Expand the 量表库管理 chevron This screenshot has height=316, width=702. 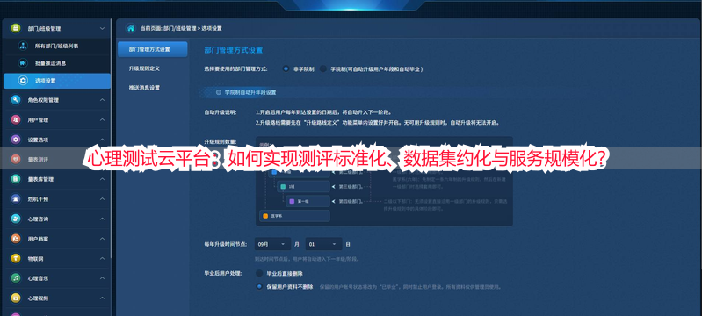102,179
